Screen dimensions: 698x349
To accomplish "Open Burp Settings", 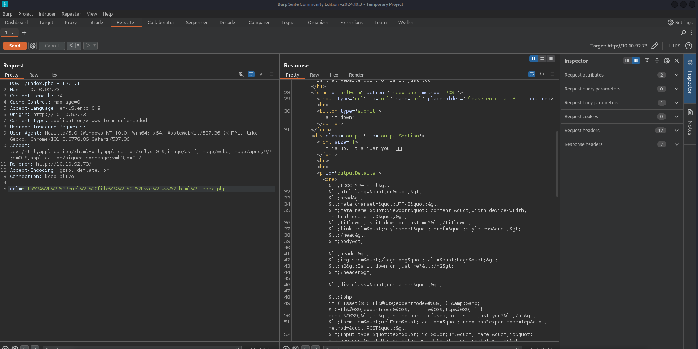I will [680, 22].
